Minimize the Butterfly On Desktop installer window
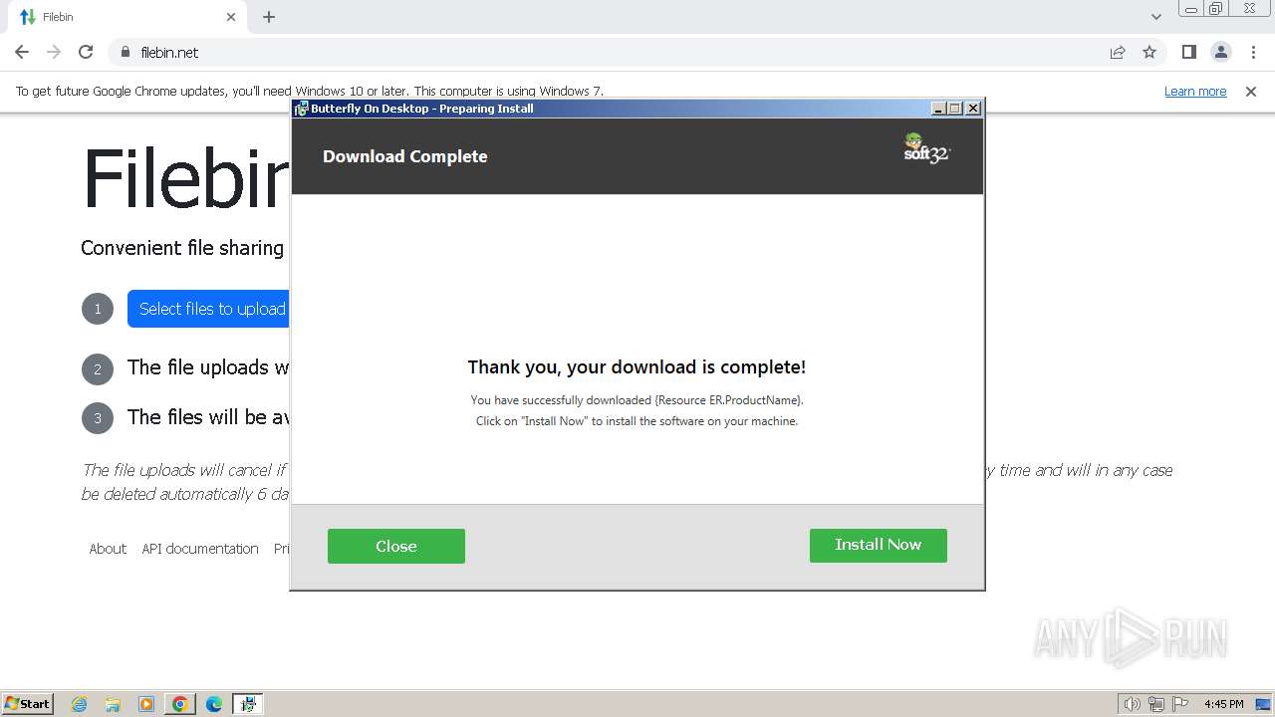This screenshot has height=717, width=1275. tap(938, 109)
